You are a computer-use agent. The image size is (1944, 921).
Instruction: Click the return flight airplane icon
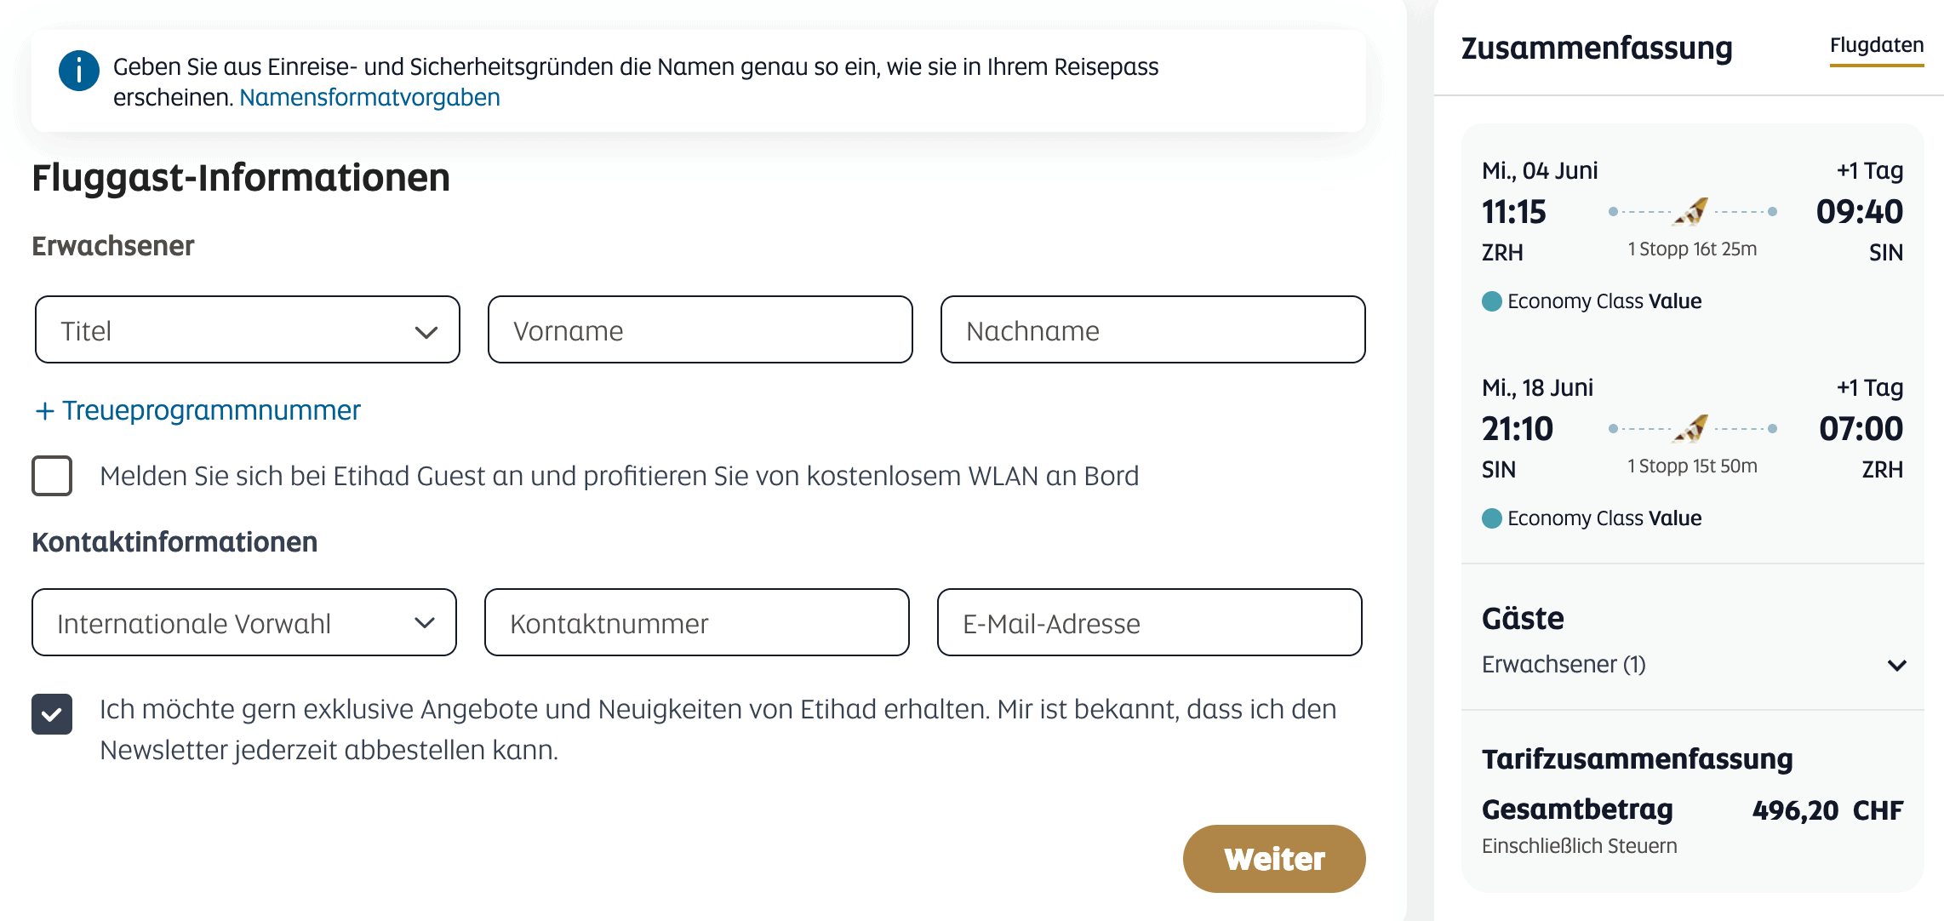click(1691, 428)
